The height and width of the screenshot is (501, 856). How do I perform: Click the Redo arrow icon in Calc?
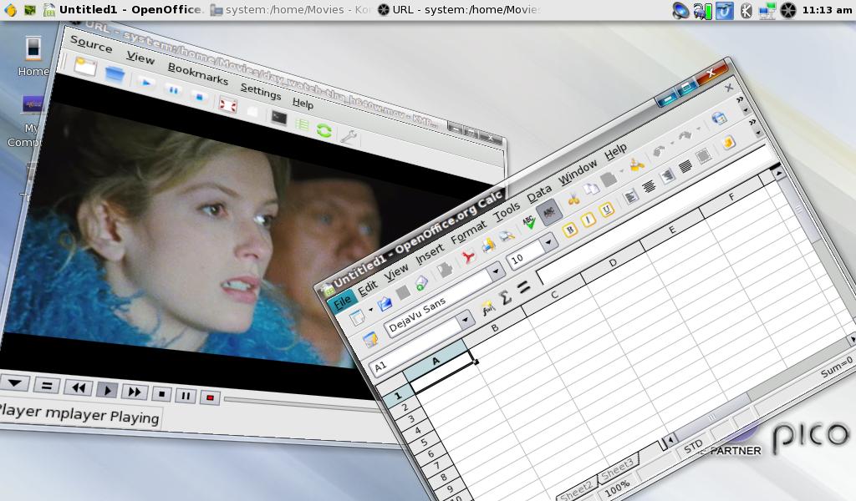click(x=684, y=136)
